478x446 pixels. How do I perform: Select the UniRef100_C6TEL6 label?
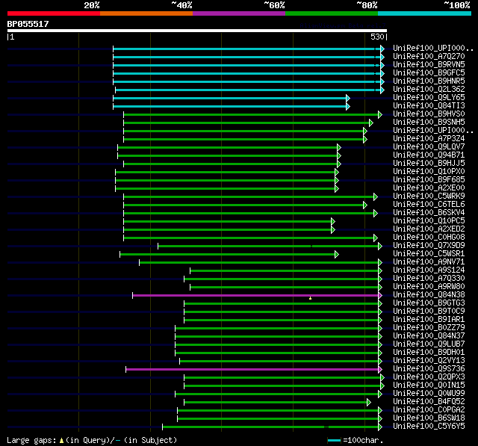pos(429,205)
